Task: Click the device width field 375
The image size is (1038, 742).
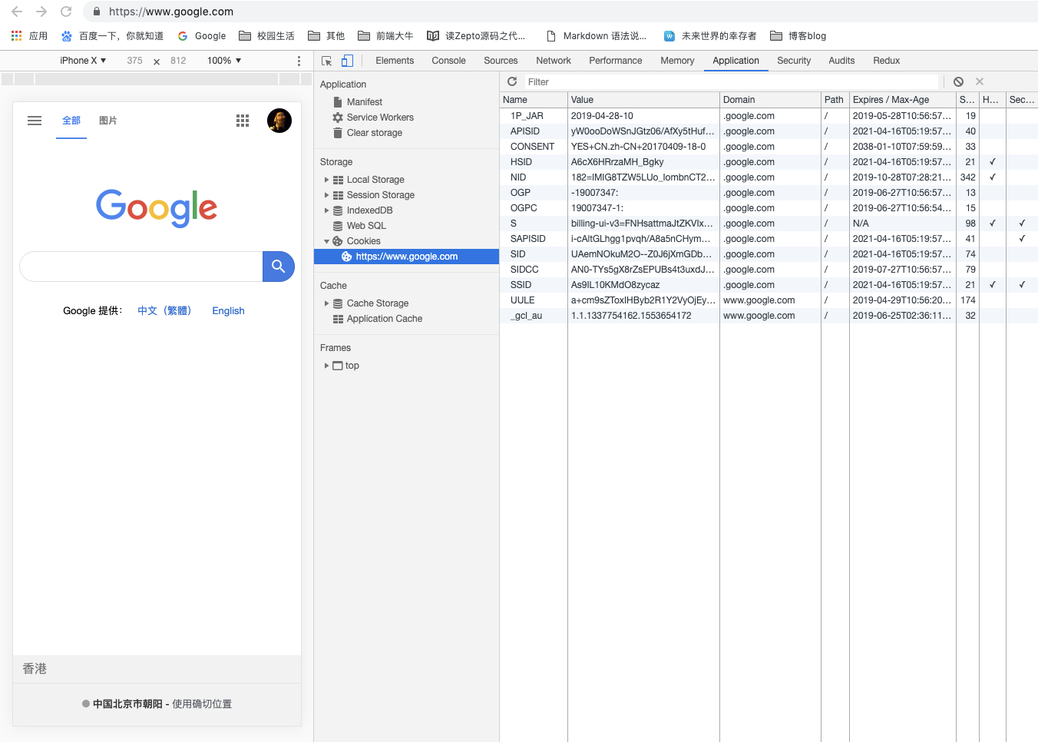Action: point(134,61)
